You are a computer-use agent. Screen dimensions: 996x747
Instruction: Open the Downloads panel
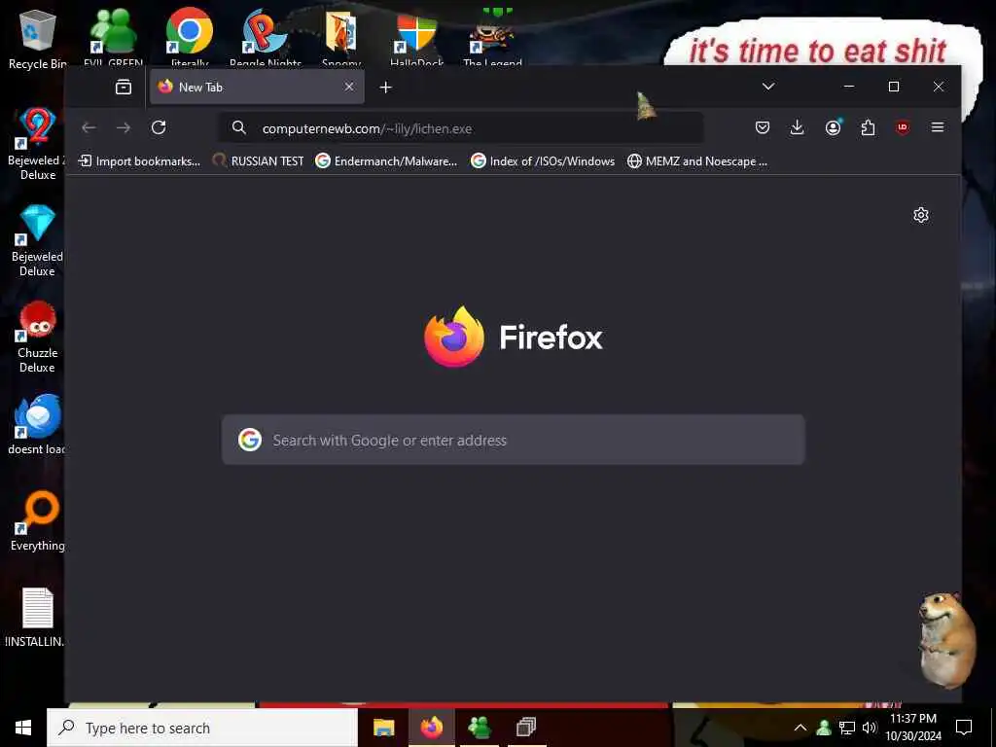point(797,127)
